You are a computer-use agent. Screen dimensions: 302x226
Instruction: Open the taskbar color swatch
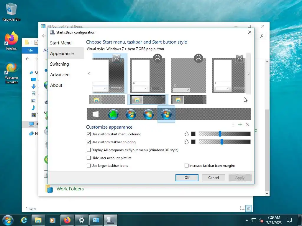pos(193,142)
